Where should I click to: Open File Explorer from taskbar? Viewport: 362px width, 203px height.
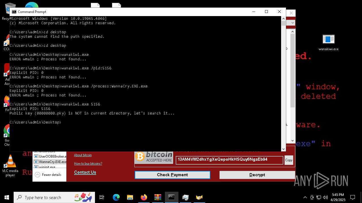point(130,197)
